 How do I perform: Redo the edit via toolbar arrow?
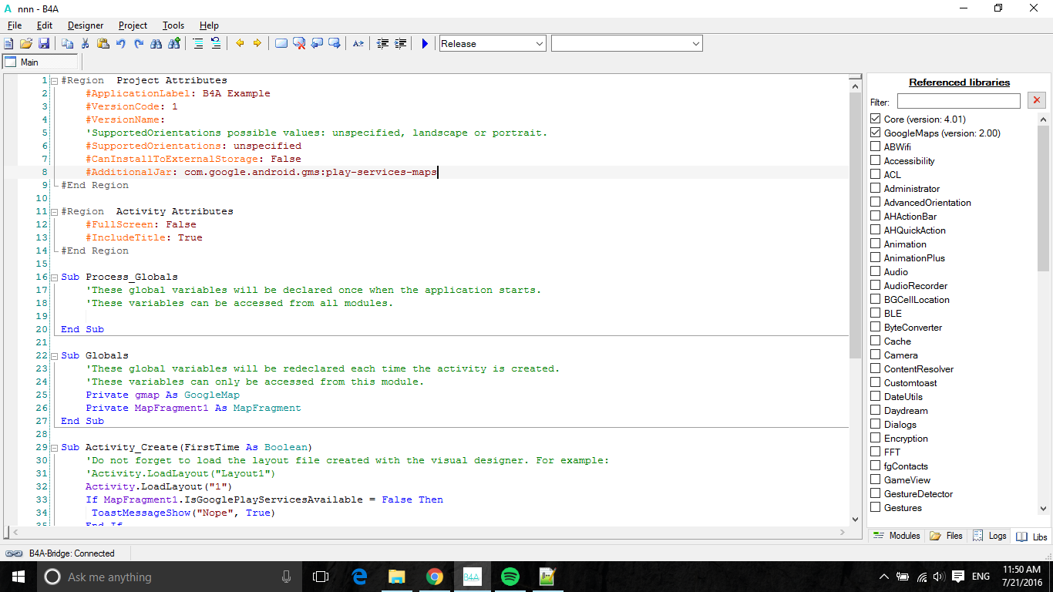point(139,44)
